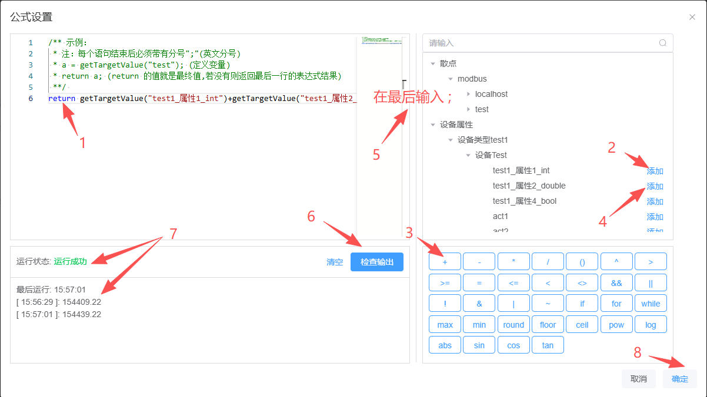Click the search magnifier icon
The height and width of the screenshot is (397, 707).
tap(663, 43)
